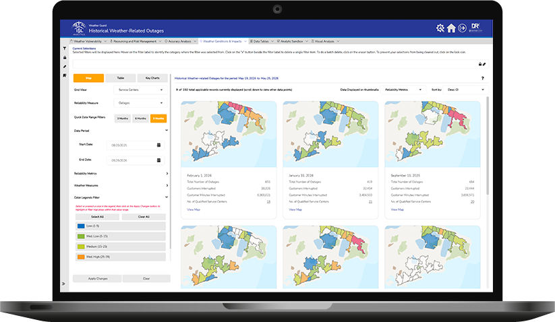Switch to the Table view tab
555x322 pixels.
(x=120, y=78)
